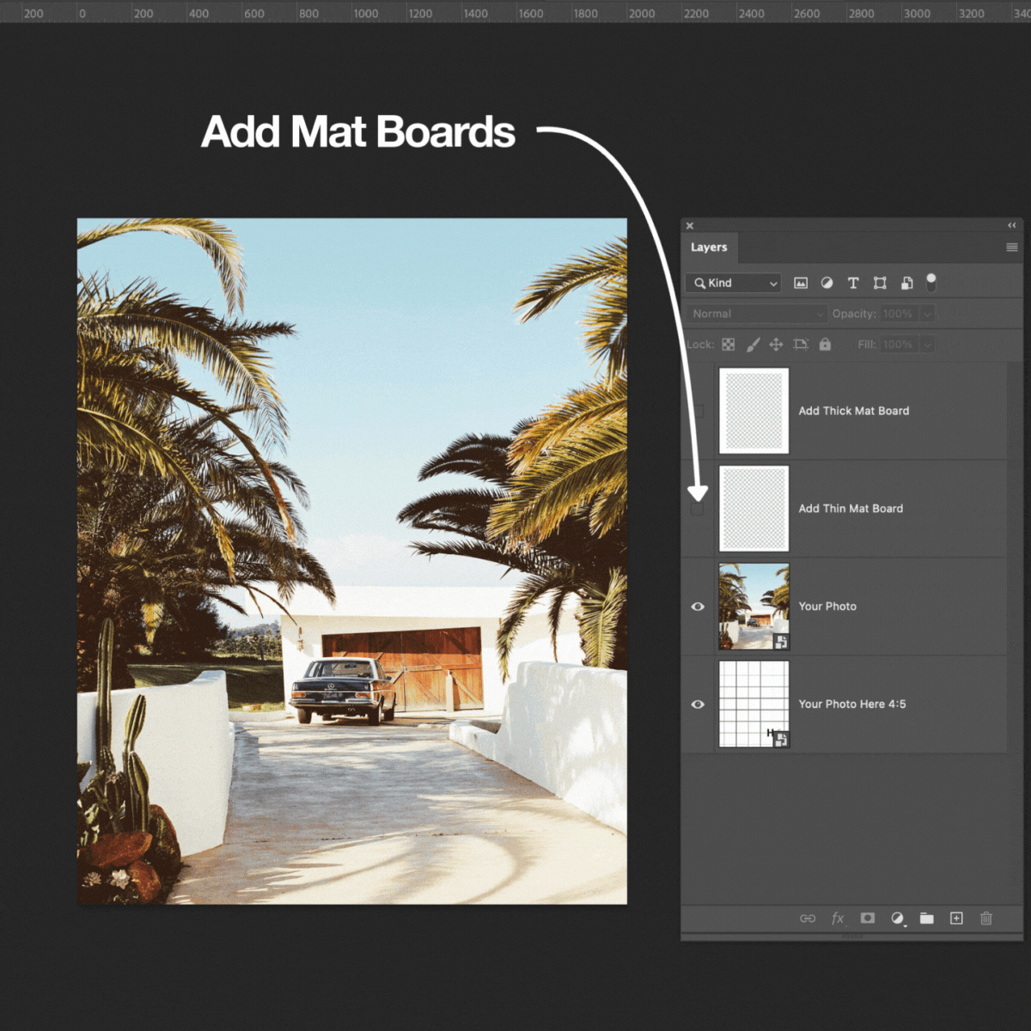This screenshot has width=1031, height=1031.
Task: Filter layers by pixel image type
Action: click(x=801, y=283)
